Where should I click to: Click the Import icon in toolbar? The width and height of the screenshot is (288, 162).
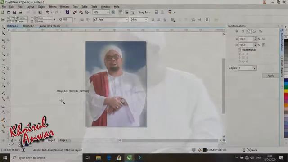coord(75,12)
